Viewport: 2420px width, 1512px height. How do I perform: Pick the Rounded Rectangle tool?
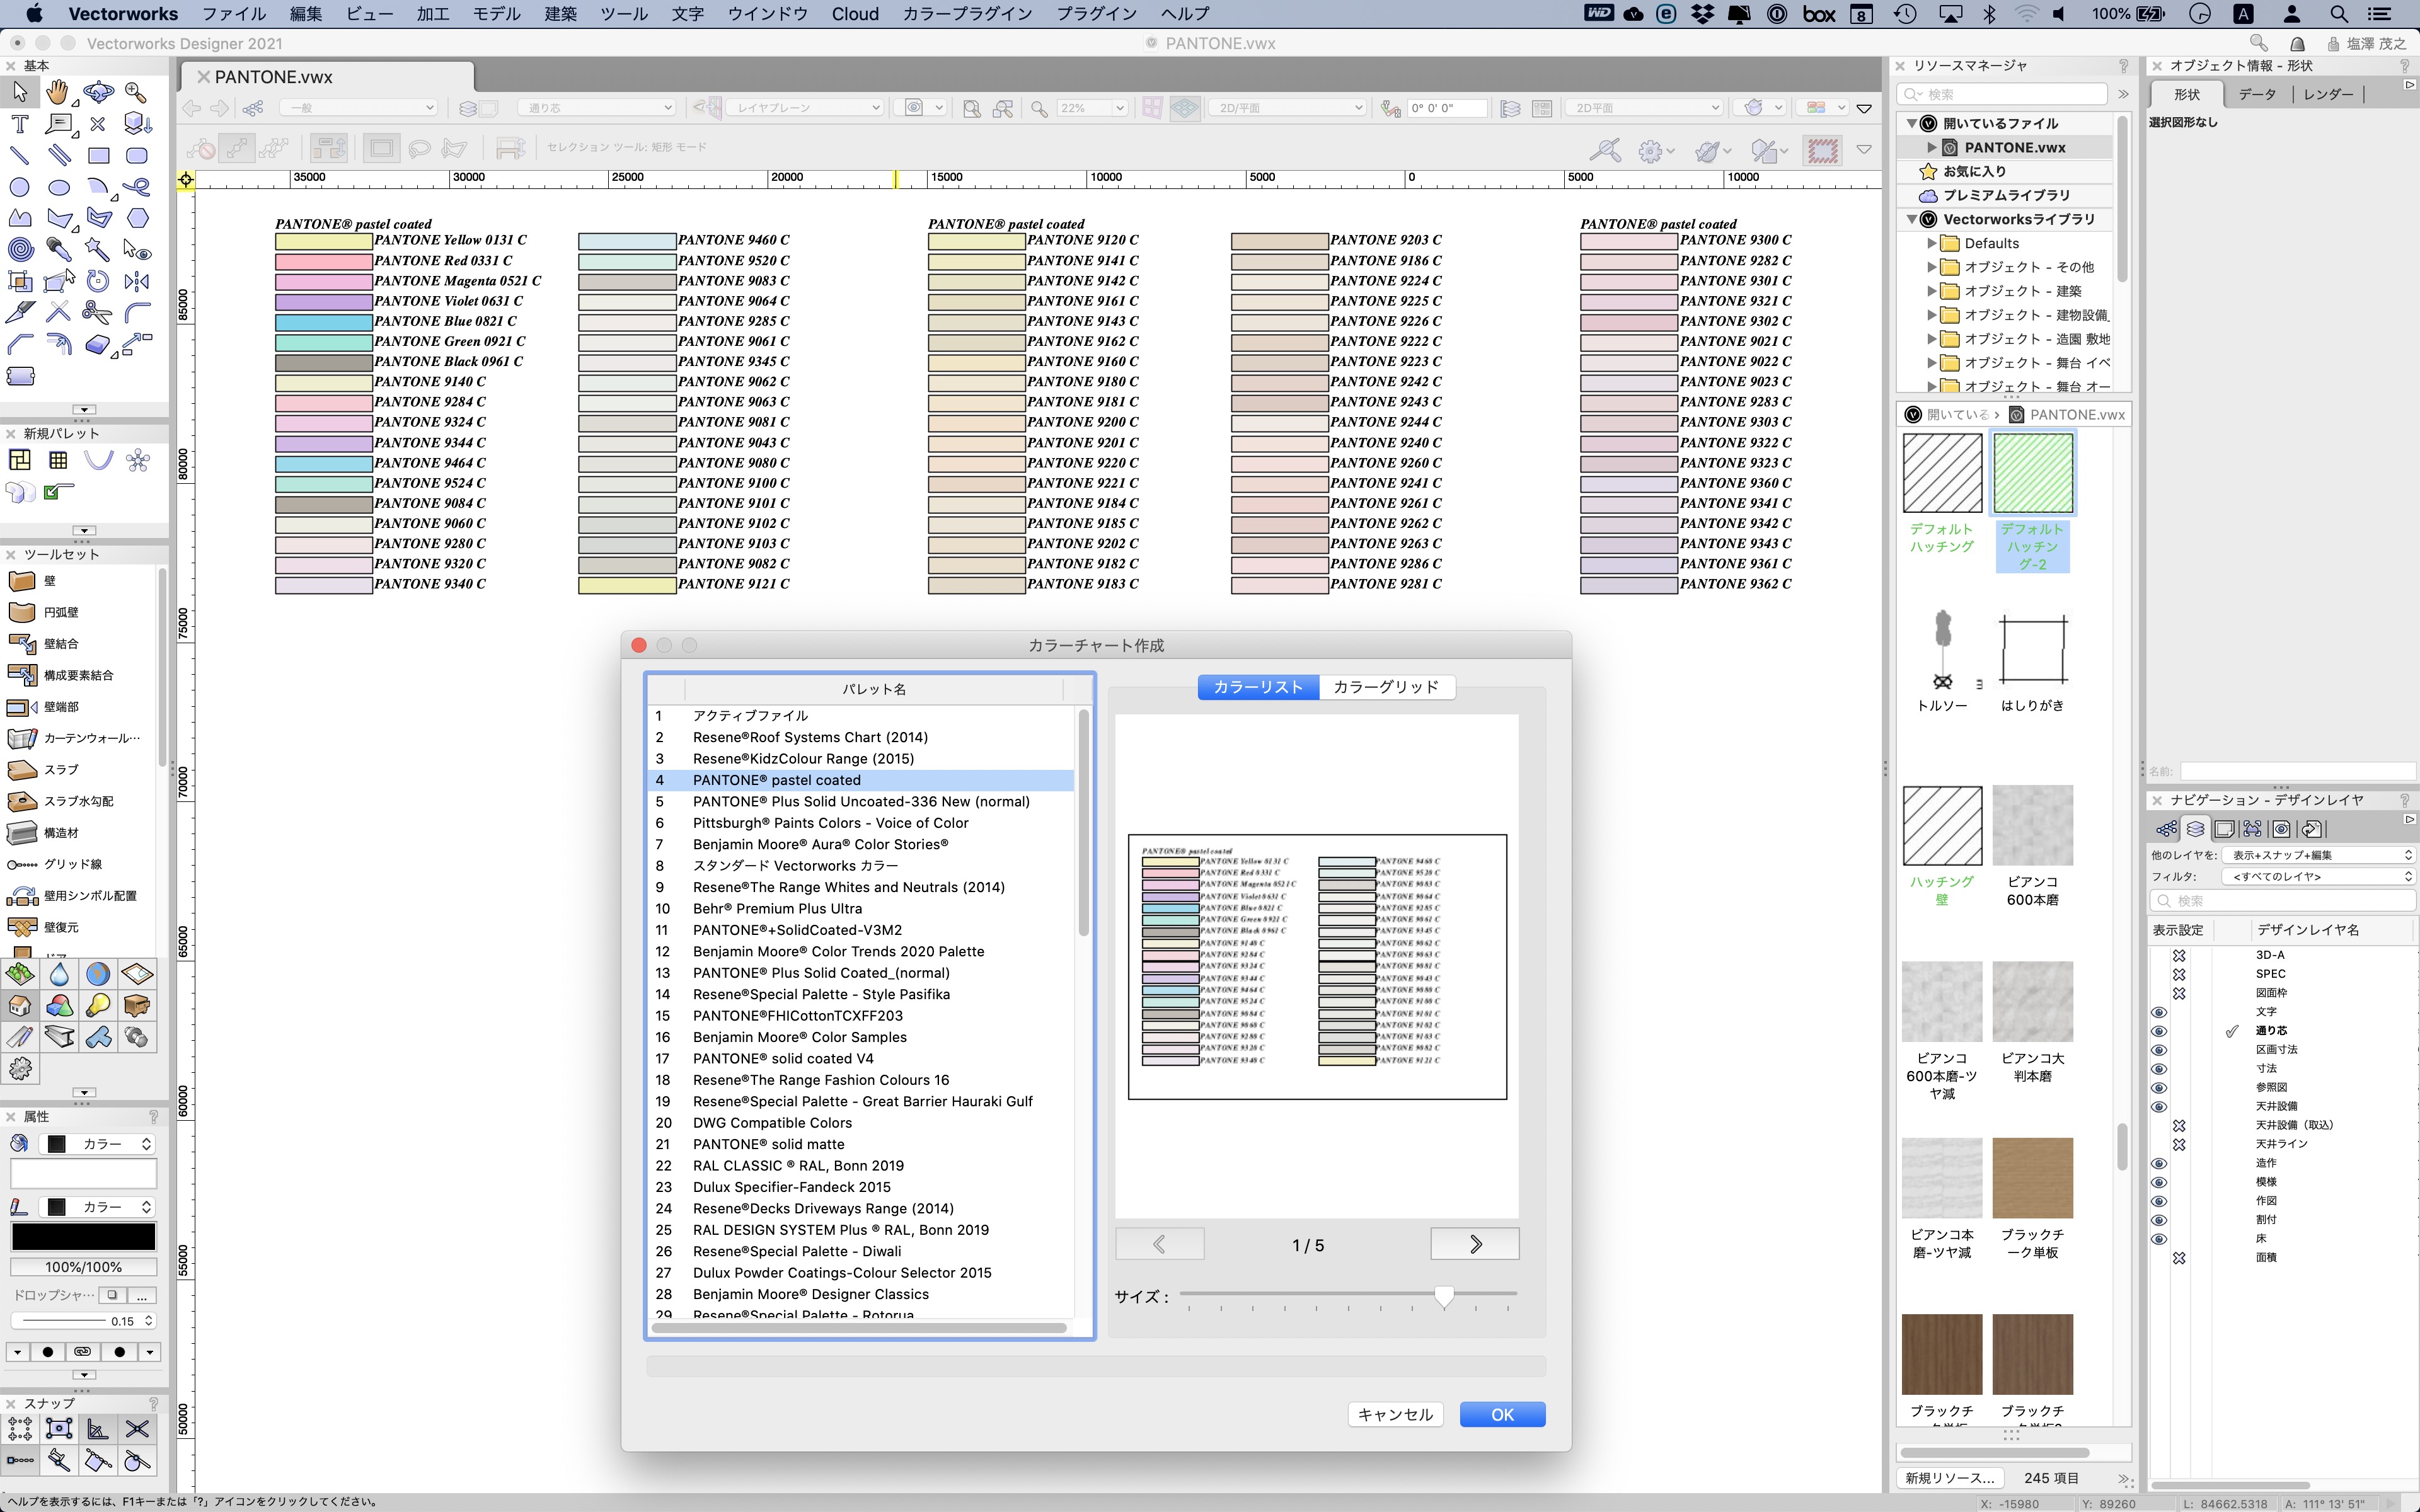pos(137,156)
